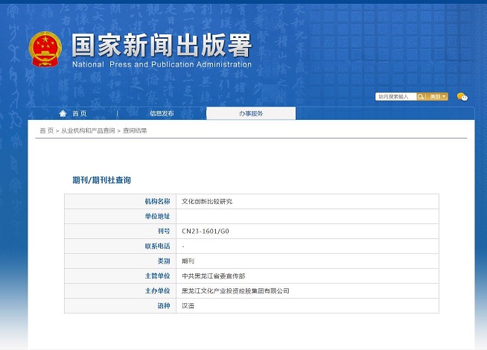Click the 汉语 language value cell
The width and height of the screenshot is (487, 350).
click(188, 305)
